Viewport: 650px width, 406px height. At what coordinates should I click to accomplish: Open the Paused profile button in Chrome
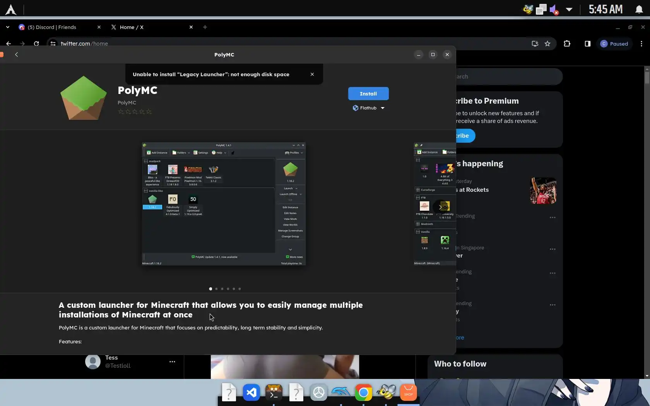point(614,44)
